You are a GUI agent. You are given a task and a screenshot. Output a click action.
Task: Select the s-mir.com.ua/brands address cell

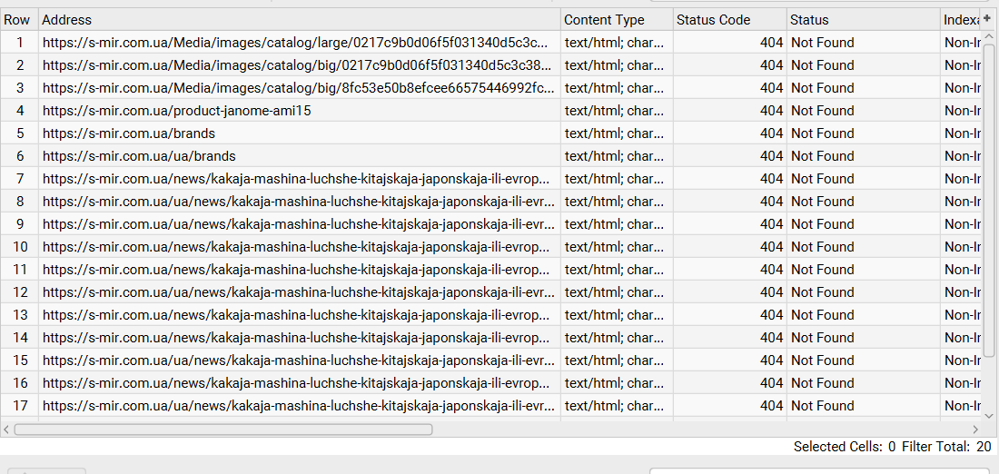pyautogui.click(x=129, y=133)
